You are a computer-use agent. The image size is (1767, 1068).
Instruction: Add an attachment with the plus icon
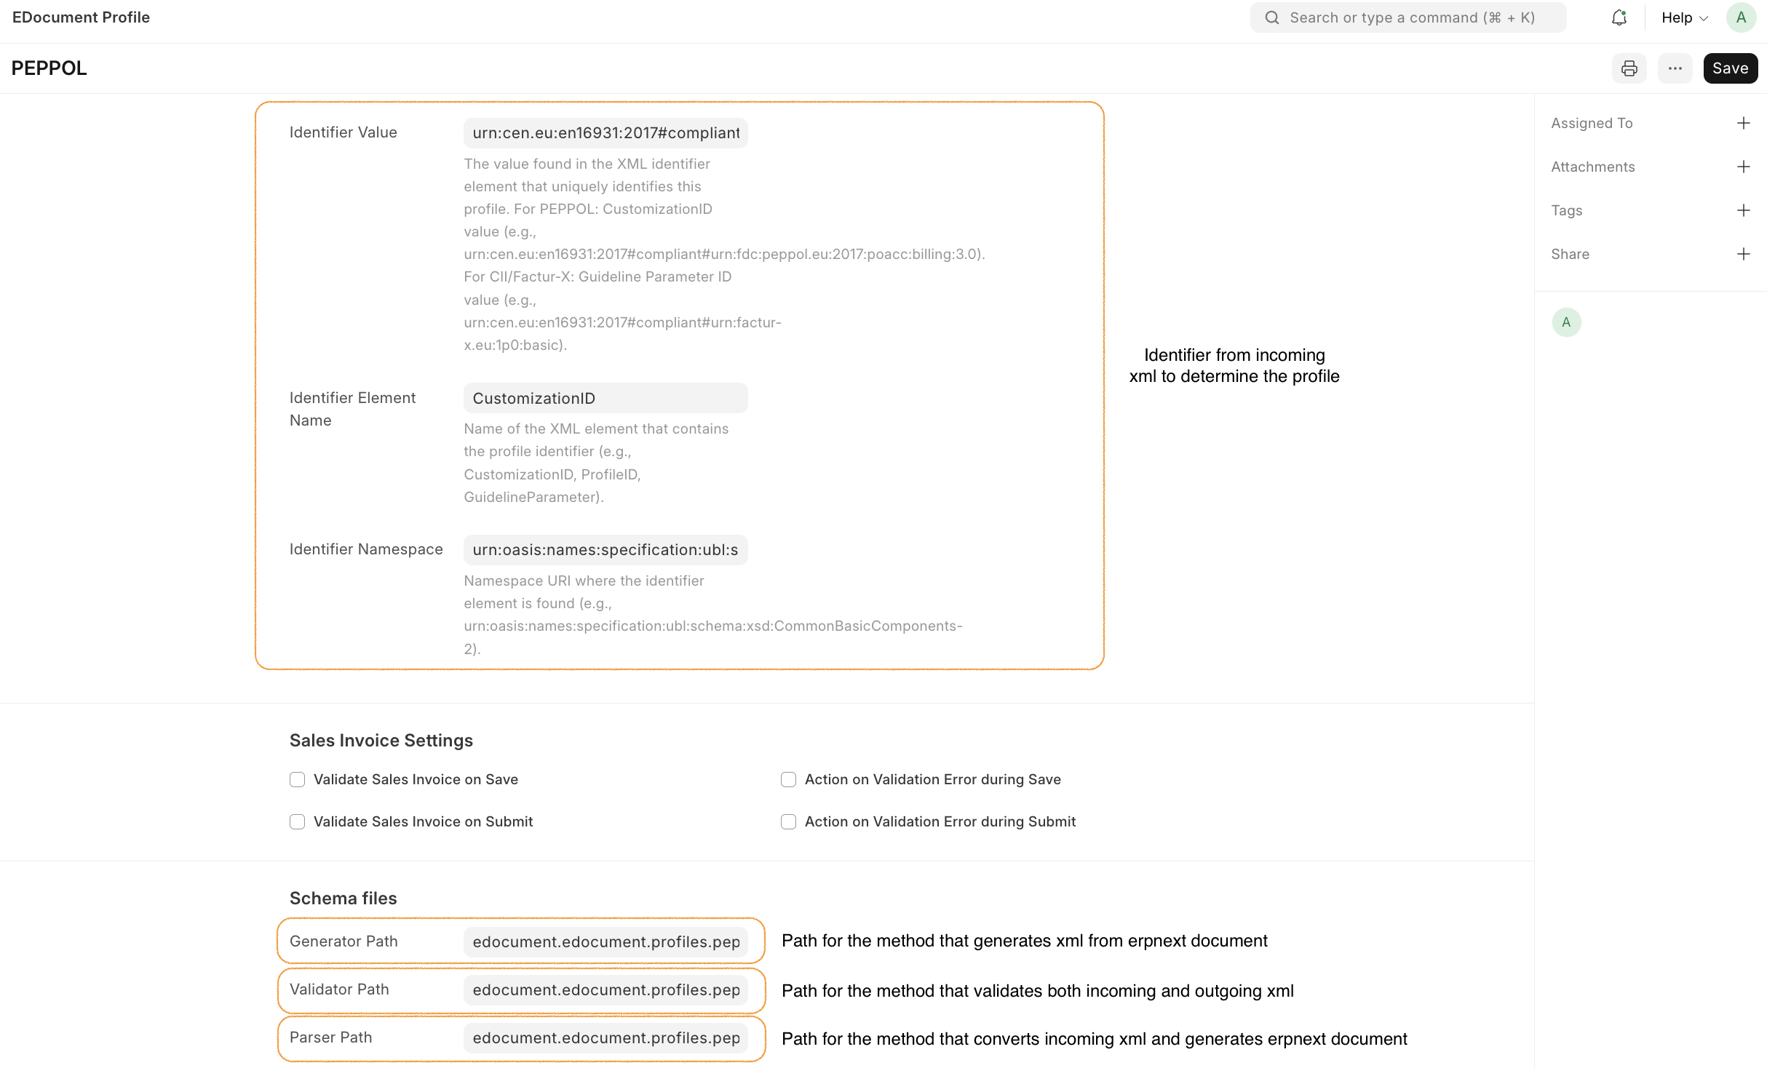(1743, 167)
